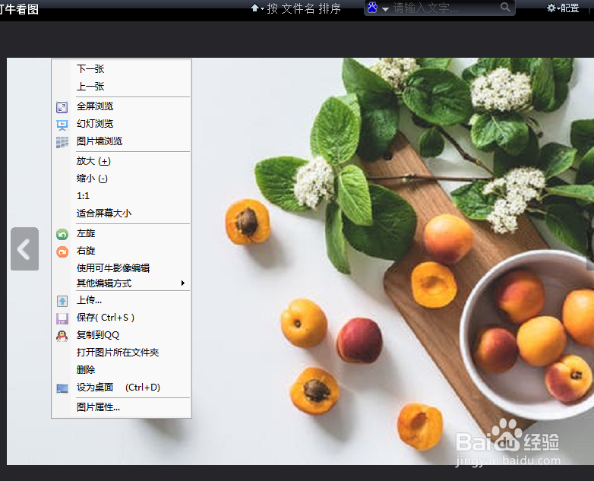The width and height of the screenshot is (594, 481).
Task: Click the upload arrow icon
Action: point(62,302)
